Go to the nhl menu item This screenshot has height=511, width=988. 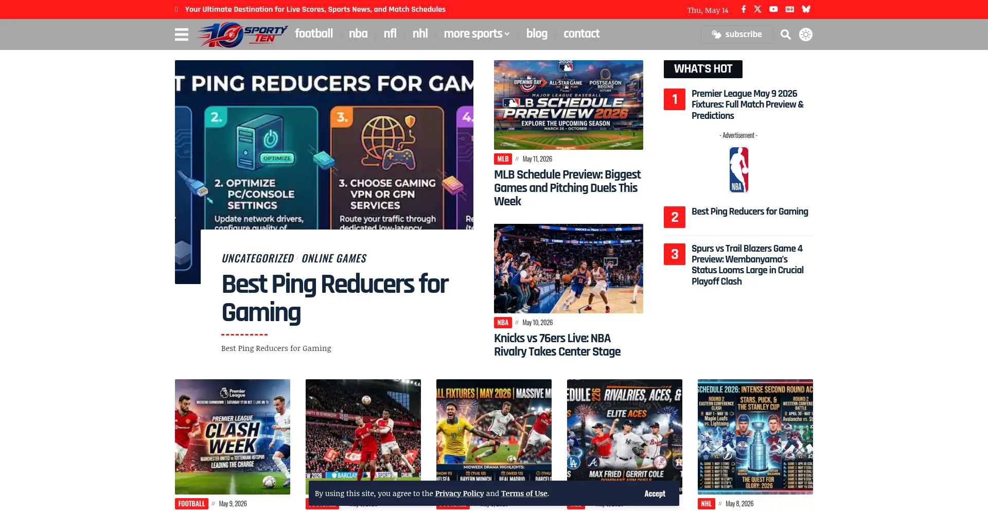[420, 33]
